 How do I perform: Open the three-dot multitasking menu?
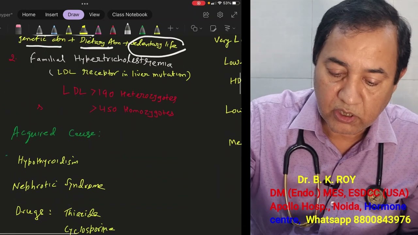click(x=85, y=4)
